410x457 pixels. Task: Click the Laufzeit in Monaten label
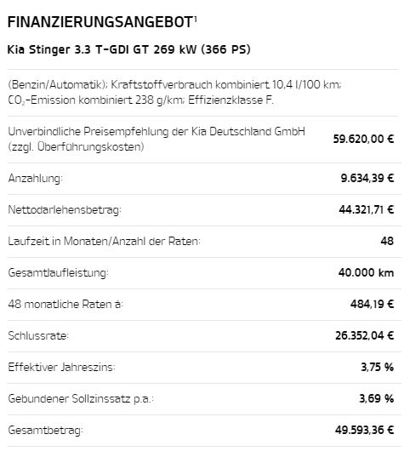104,241
